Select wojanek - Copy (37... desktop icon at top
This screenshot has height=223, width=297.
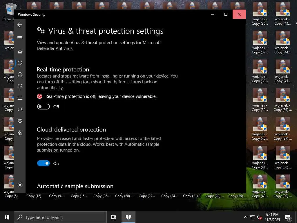point(260,42)
